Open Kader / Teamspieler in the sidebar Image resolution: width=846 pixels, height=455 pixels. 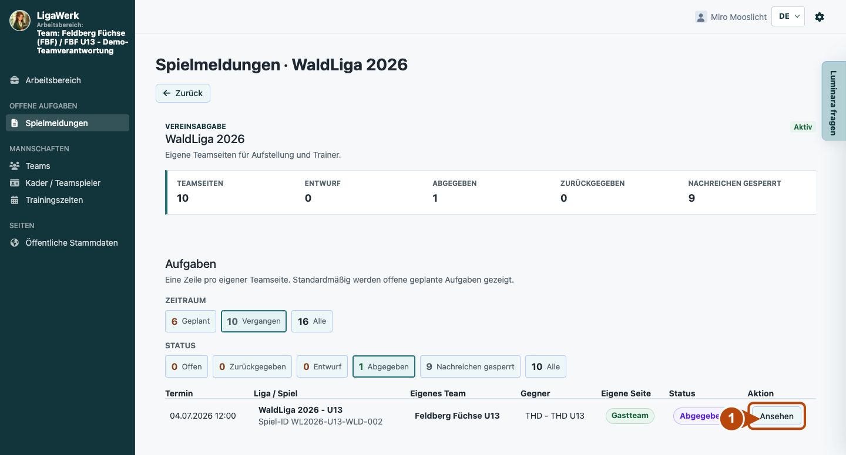[x=68, y=183]
